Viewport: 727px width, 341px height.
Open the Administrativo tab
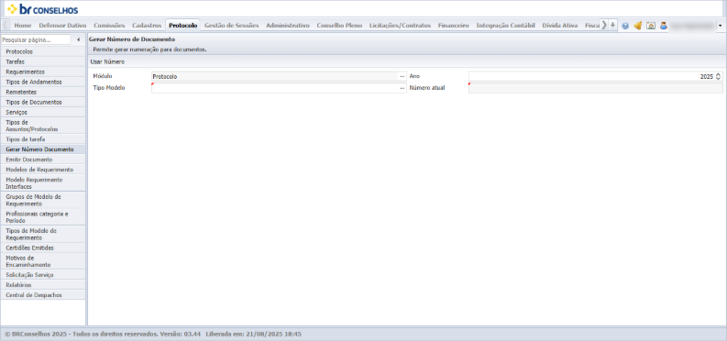pyautogui.click(x=288, y=26)
